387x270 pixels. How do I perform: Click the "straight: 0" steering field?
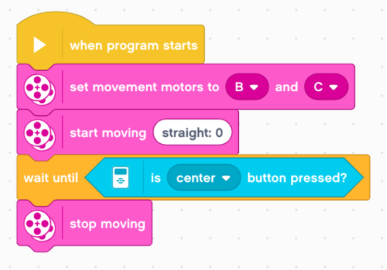tap(192, 133)
